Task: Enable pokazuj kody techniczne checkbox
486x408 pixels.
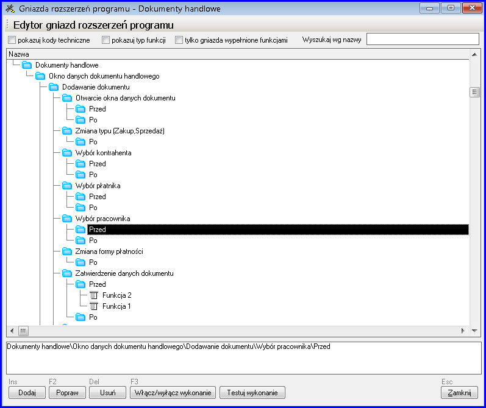Action: click(x=12, y=40)
